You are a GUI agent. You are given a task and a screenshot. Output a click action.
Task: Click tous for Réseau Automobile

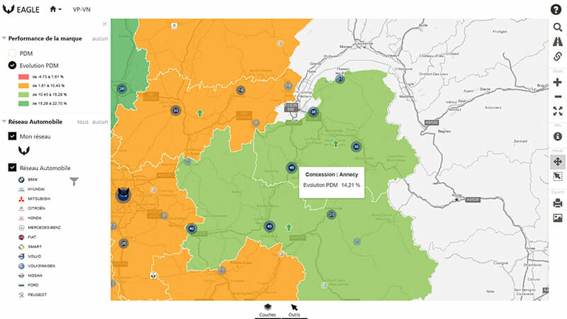click(83, 122)
